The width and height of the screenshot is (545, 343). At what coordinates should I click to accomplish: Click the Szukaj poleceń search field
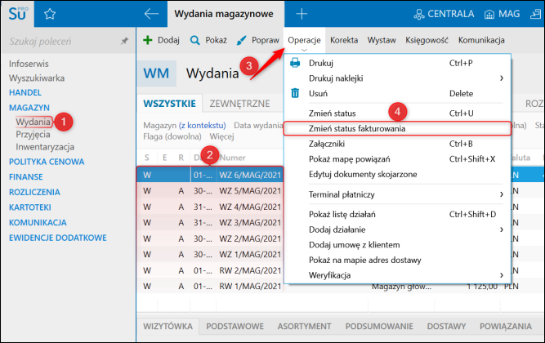(63, 42)
